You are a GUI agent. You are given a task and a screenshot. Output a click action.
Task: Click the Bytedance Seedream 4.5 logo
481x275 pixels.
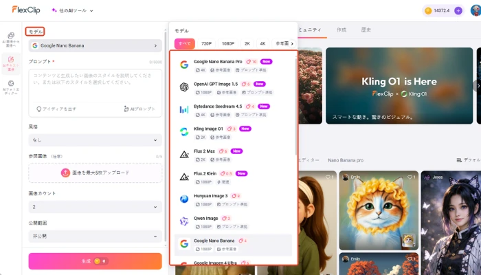click(184, 109)
